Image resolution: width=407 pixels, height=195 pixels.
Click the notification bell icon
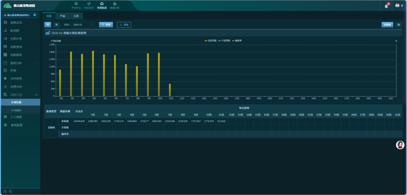pyautogui.click(x=386, y=6)
